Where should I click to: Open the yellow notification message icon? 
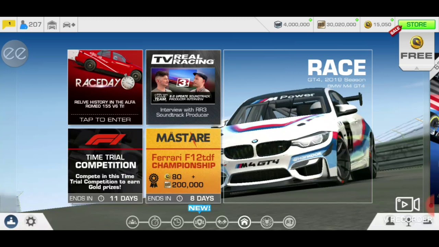click(9, 24)
